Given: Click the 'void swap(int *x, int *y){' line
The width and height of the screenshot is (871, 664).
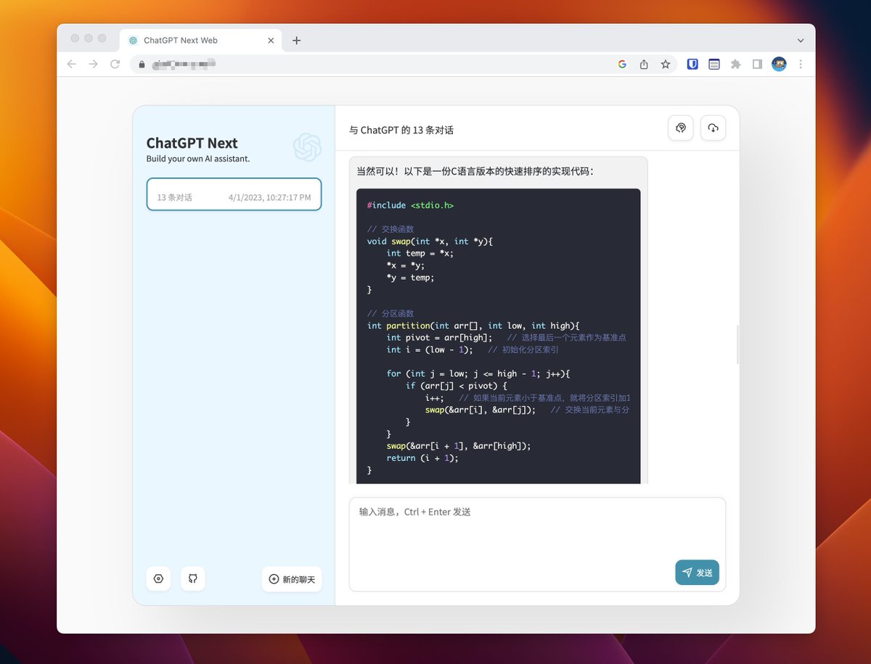Looking at the screenshot, I should point(430,241).
